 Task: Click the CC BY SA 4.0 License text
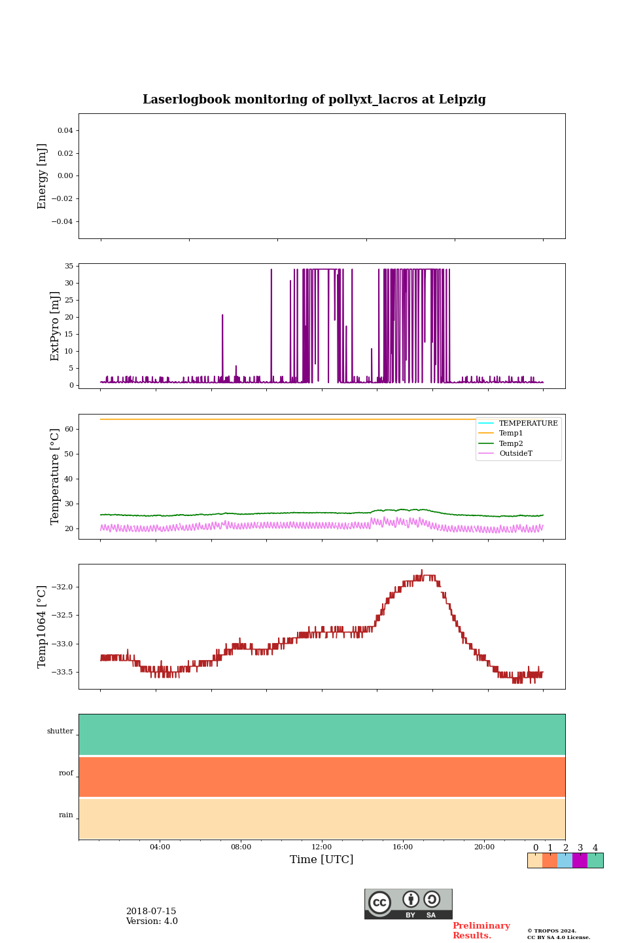point(559,937)
